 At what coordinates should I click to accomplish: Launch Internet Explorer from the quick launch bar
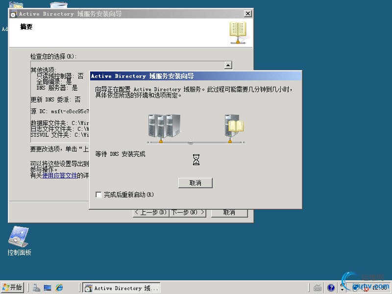[59, 288]
